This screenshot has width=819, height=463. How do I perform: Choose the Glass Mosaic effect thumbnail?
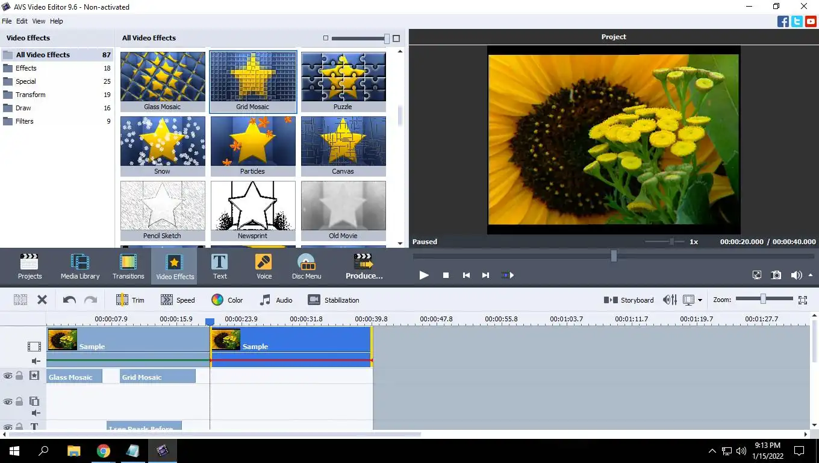(163, 81)
